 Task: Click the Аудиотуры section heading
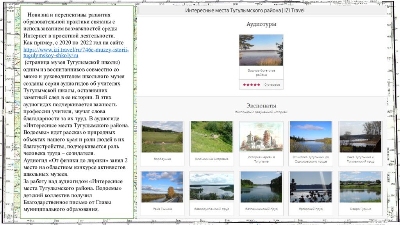(x=261, y=24)
